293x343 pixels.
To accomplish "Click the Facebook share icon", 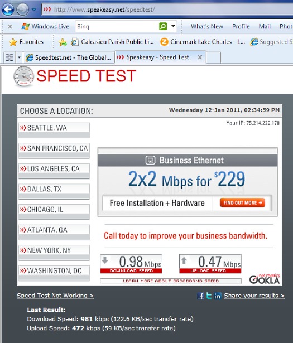I will click(200, 296).
